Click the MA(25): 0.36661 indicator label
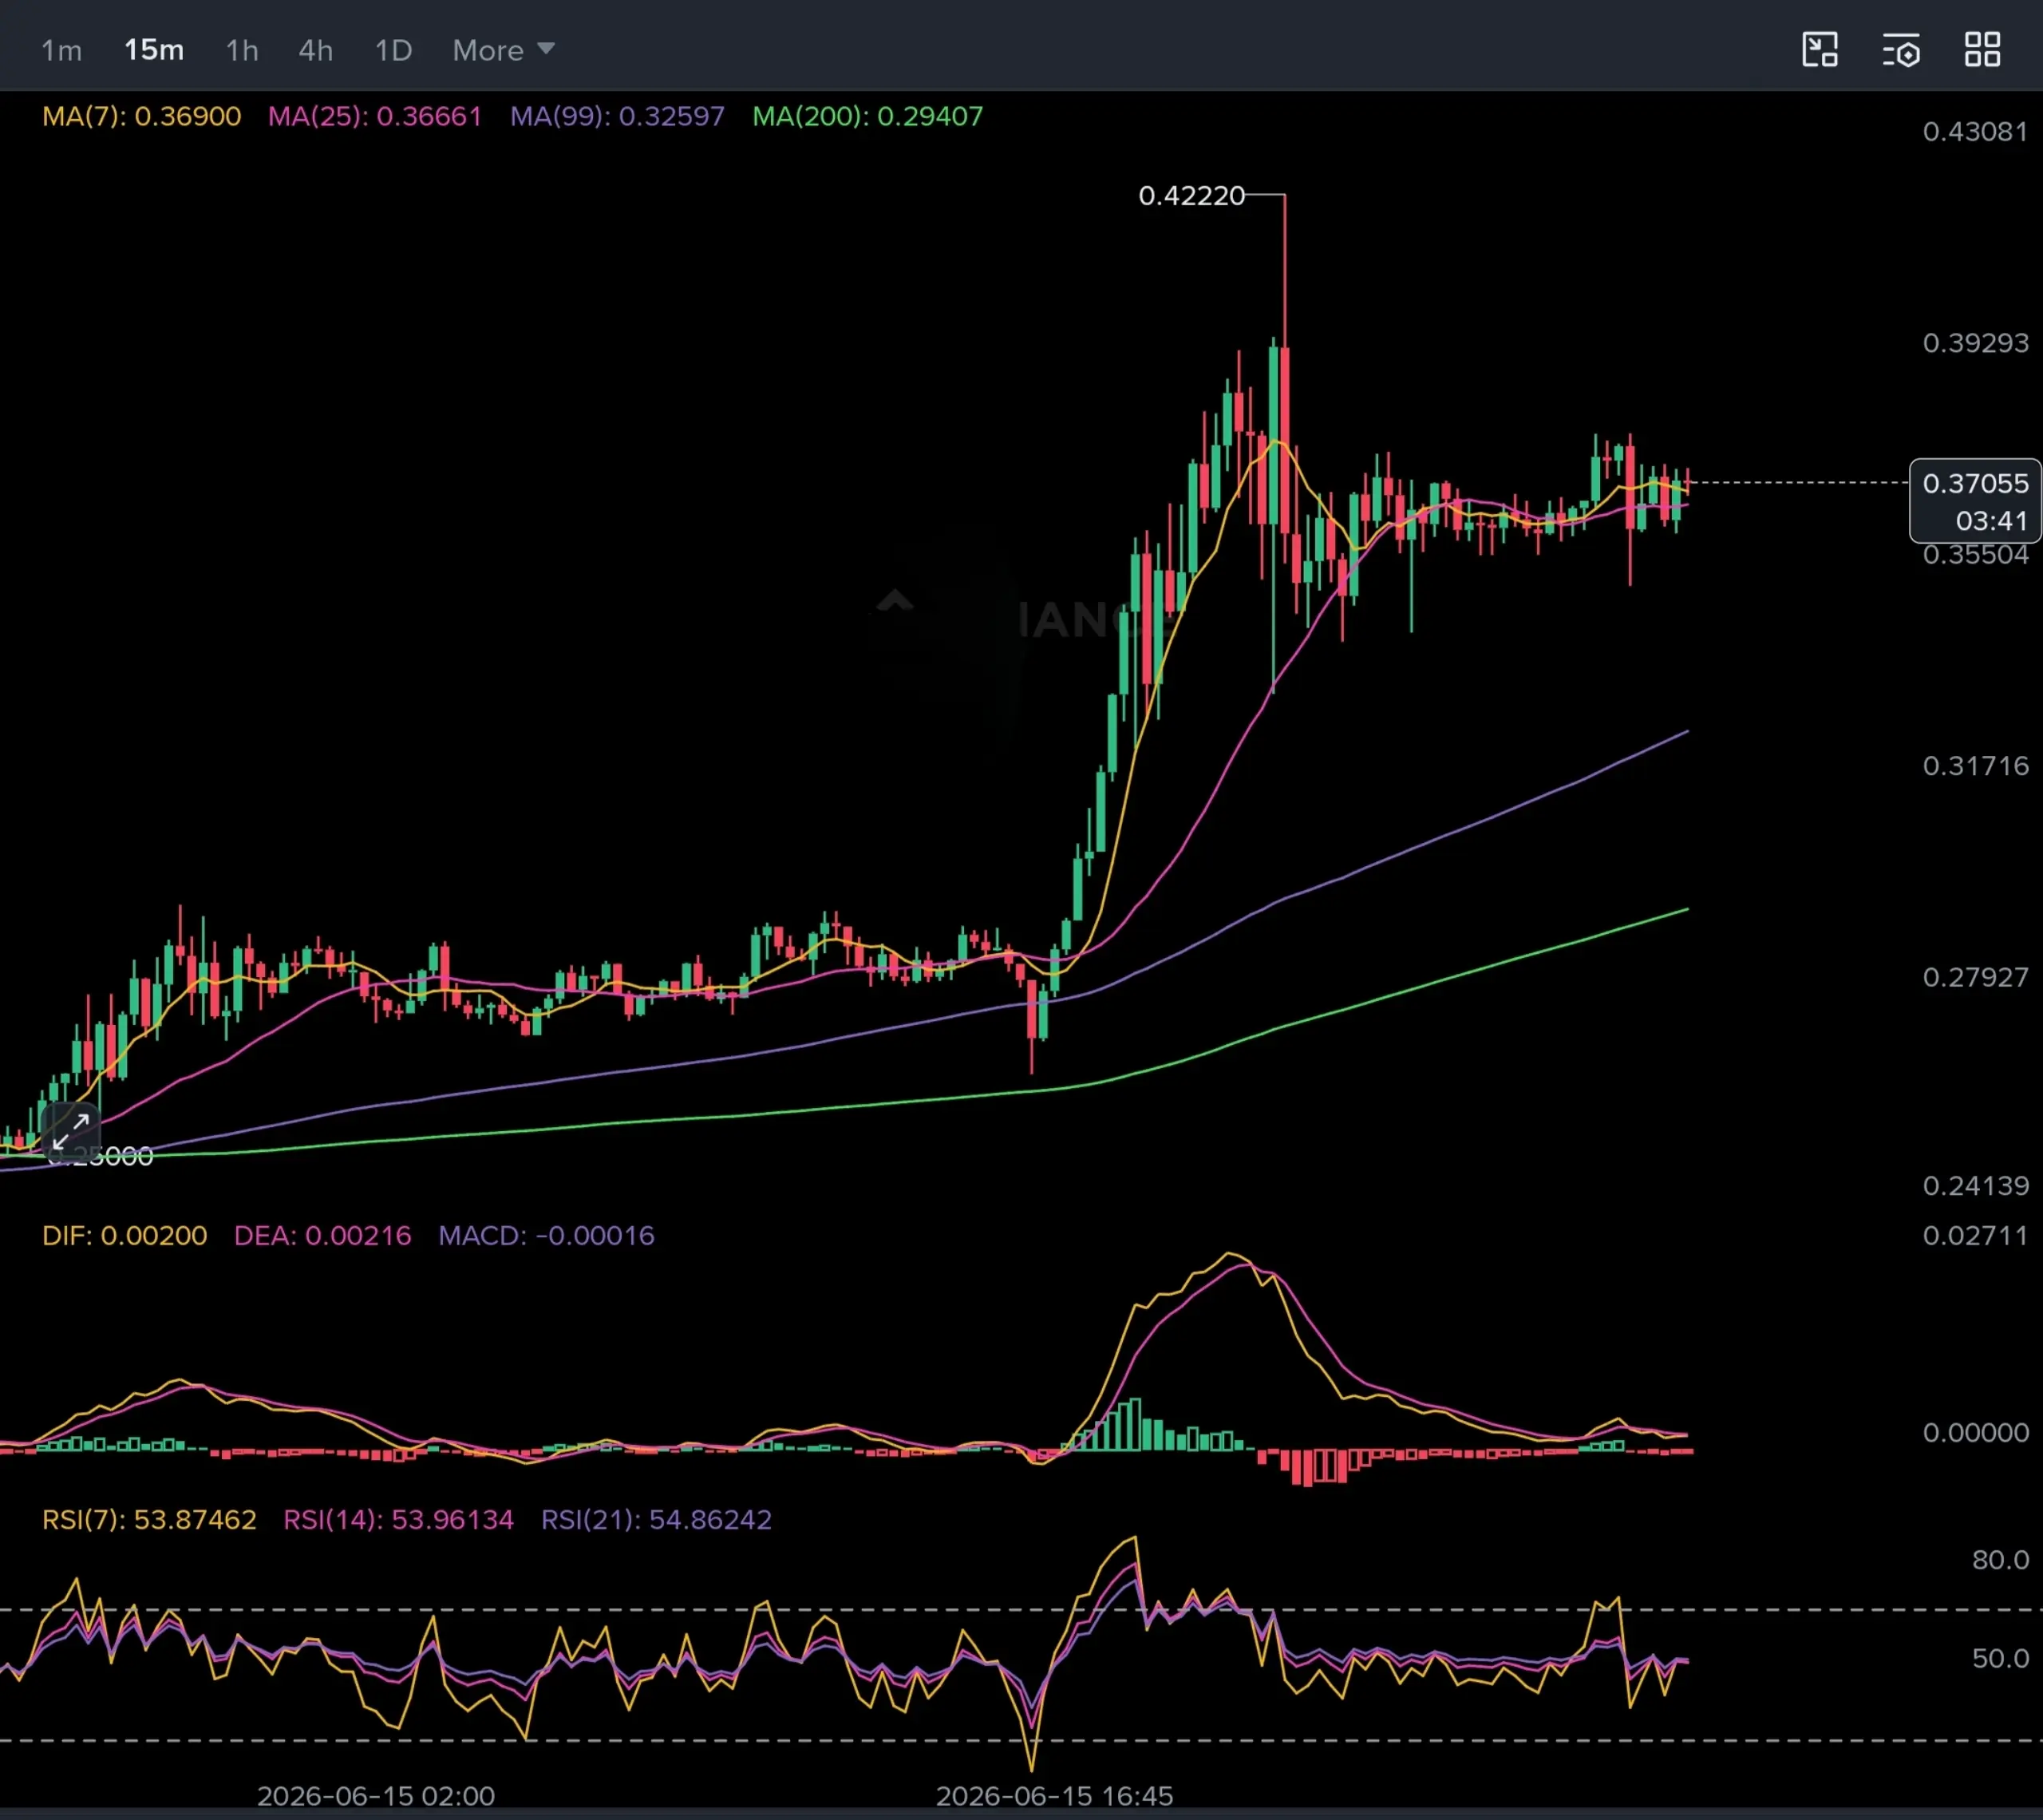 pyautogui.click(x=375, y=116)
